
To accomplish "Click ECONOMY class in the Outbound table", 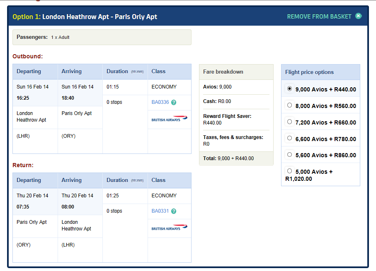I will (x=164, y=87).
